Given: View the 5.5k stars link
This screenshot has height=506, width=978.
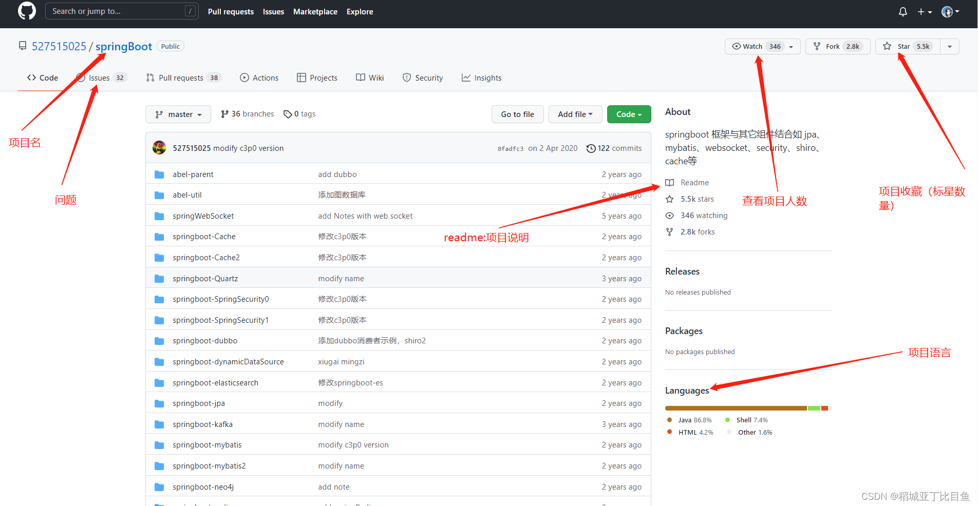Looking at the screenshot, I should (690, 199).
